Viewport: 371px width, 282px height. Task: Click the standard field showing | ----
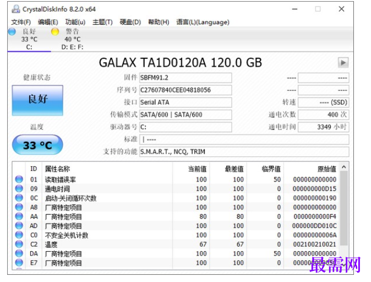coord(244,139)
